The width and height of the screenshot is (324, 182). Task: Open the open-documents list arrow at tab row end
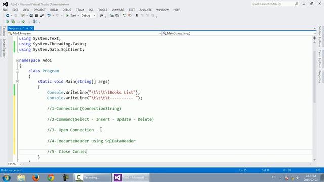coord(315,28)
